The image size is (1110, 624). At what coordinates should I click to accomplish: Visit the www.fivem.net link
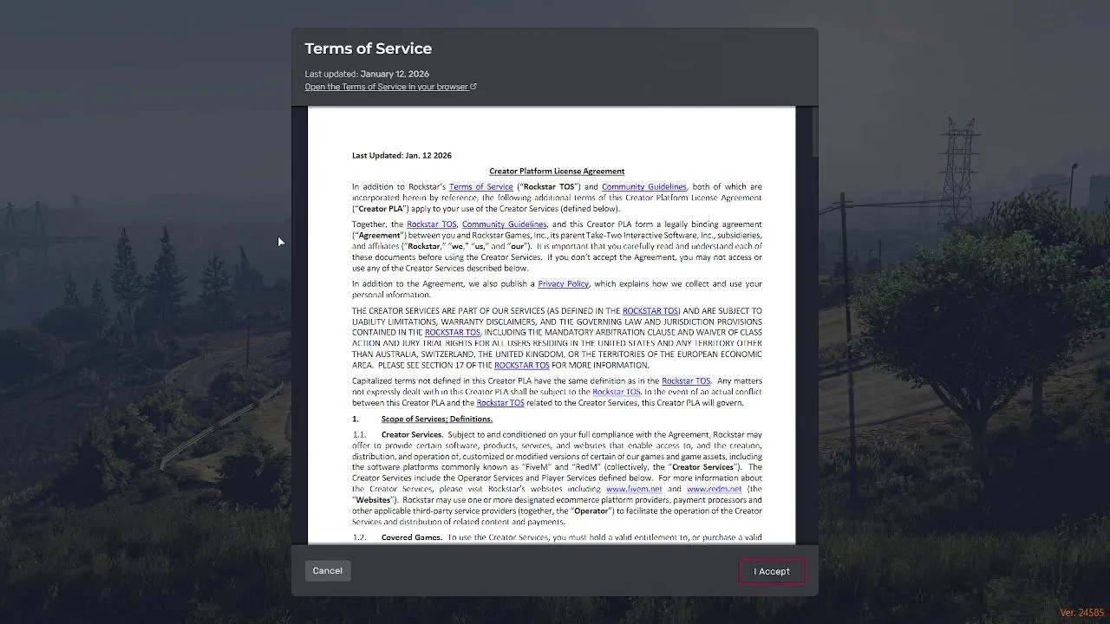click(634, 489)
